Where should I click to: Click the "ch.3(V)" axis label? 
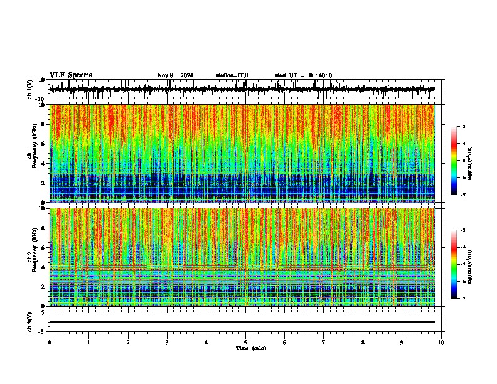[x=30, y=323]
